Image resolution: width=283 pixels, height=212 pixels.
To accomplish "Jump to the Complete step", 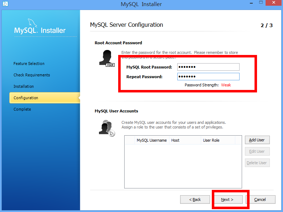I will tap(22, 109).
